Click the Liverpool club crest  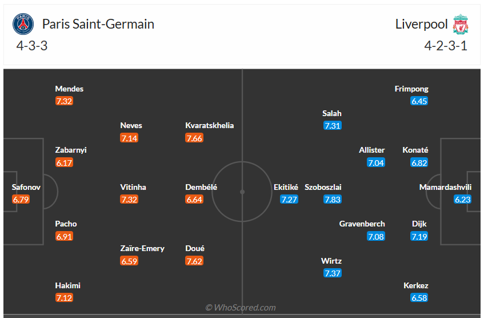461,25
